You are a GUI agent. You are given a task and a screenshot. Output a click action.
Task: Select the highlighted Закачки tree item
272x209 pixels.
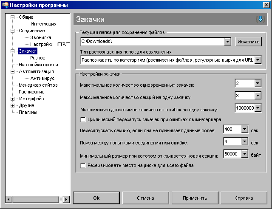tap(28, 51)
